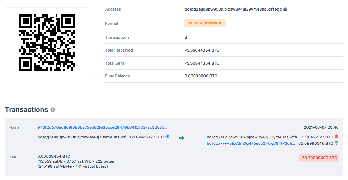
Task: Click the green transaction direction arrow
Action: point(182,138)
